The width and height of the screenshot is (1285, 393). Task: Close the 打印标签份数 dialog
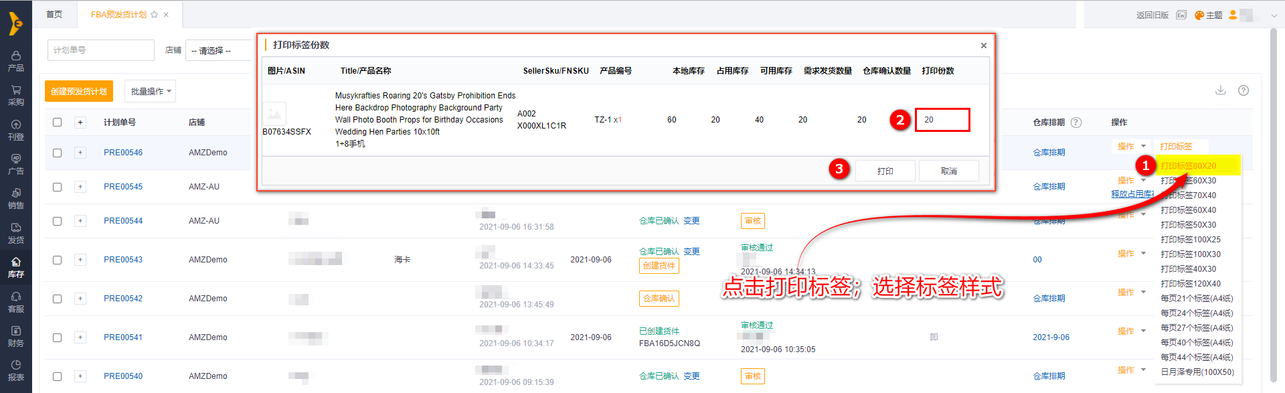[983, 46]
